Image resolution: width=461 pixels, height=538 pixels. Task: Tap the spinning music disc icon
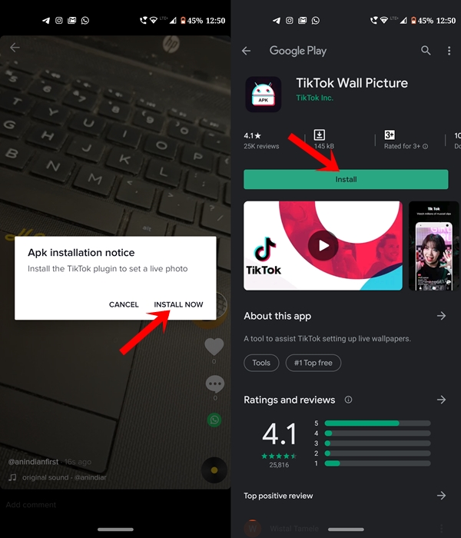[214, 470]
